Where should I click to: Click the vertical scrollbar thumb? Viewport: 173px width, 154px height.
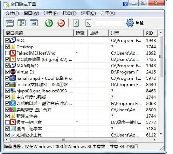[161, 56]
